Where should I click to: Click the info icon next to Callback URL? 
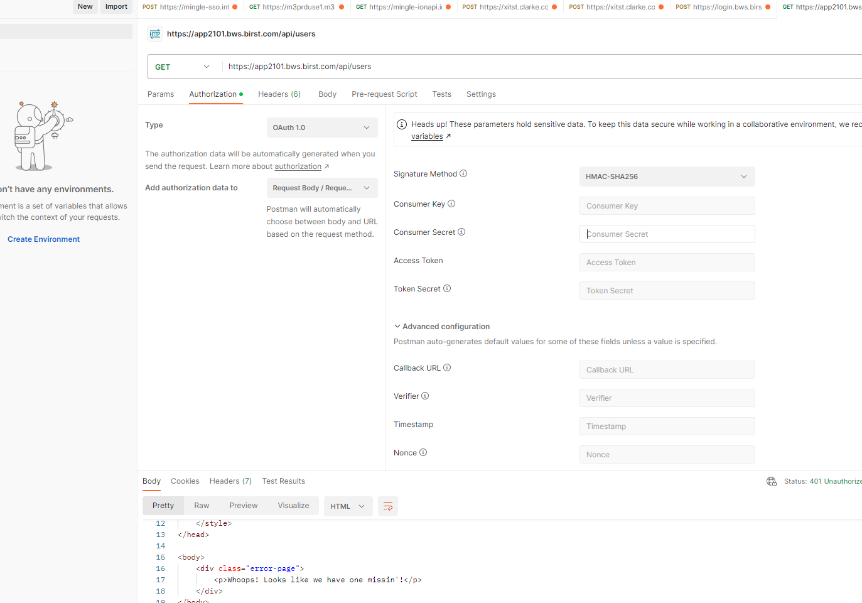coord(447,367)
